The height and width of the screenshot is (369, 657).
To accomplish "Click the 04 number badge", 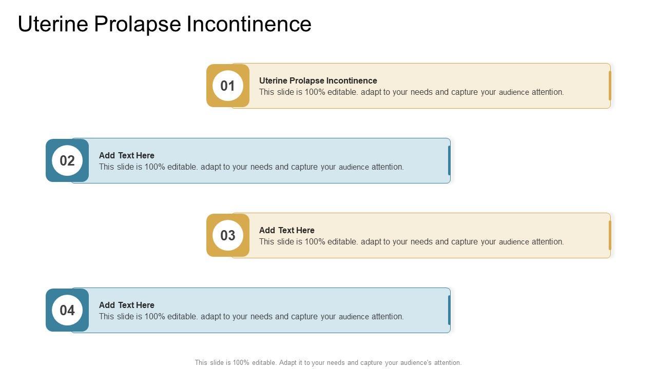I will click(x=67, y=310).
